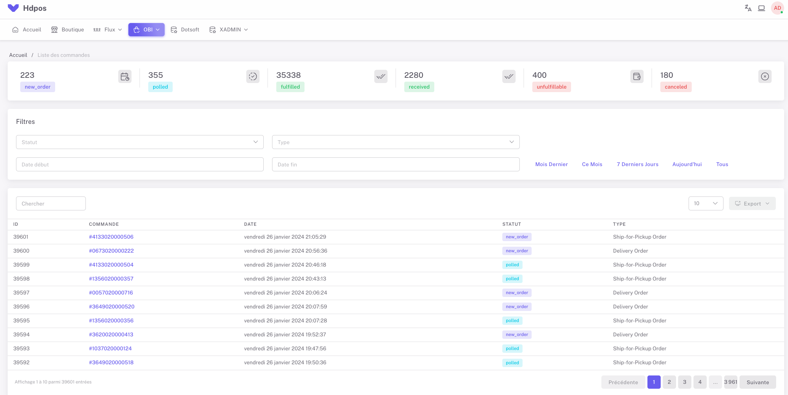Open the Flux menu
Viewport: 788px width, 395px height.
(108, 30)
